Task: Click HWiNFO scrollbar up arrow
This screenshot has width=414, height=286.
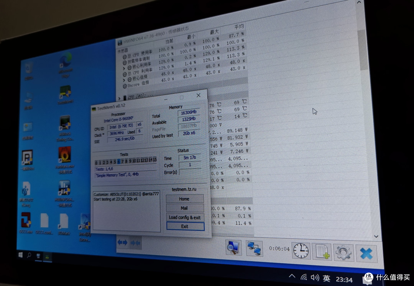Action: pos(359,2)
